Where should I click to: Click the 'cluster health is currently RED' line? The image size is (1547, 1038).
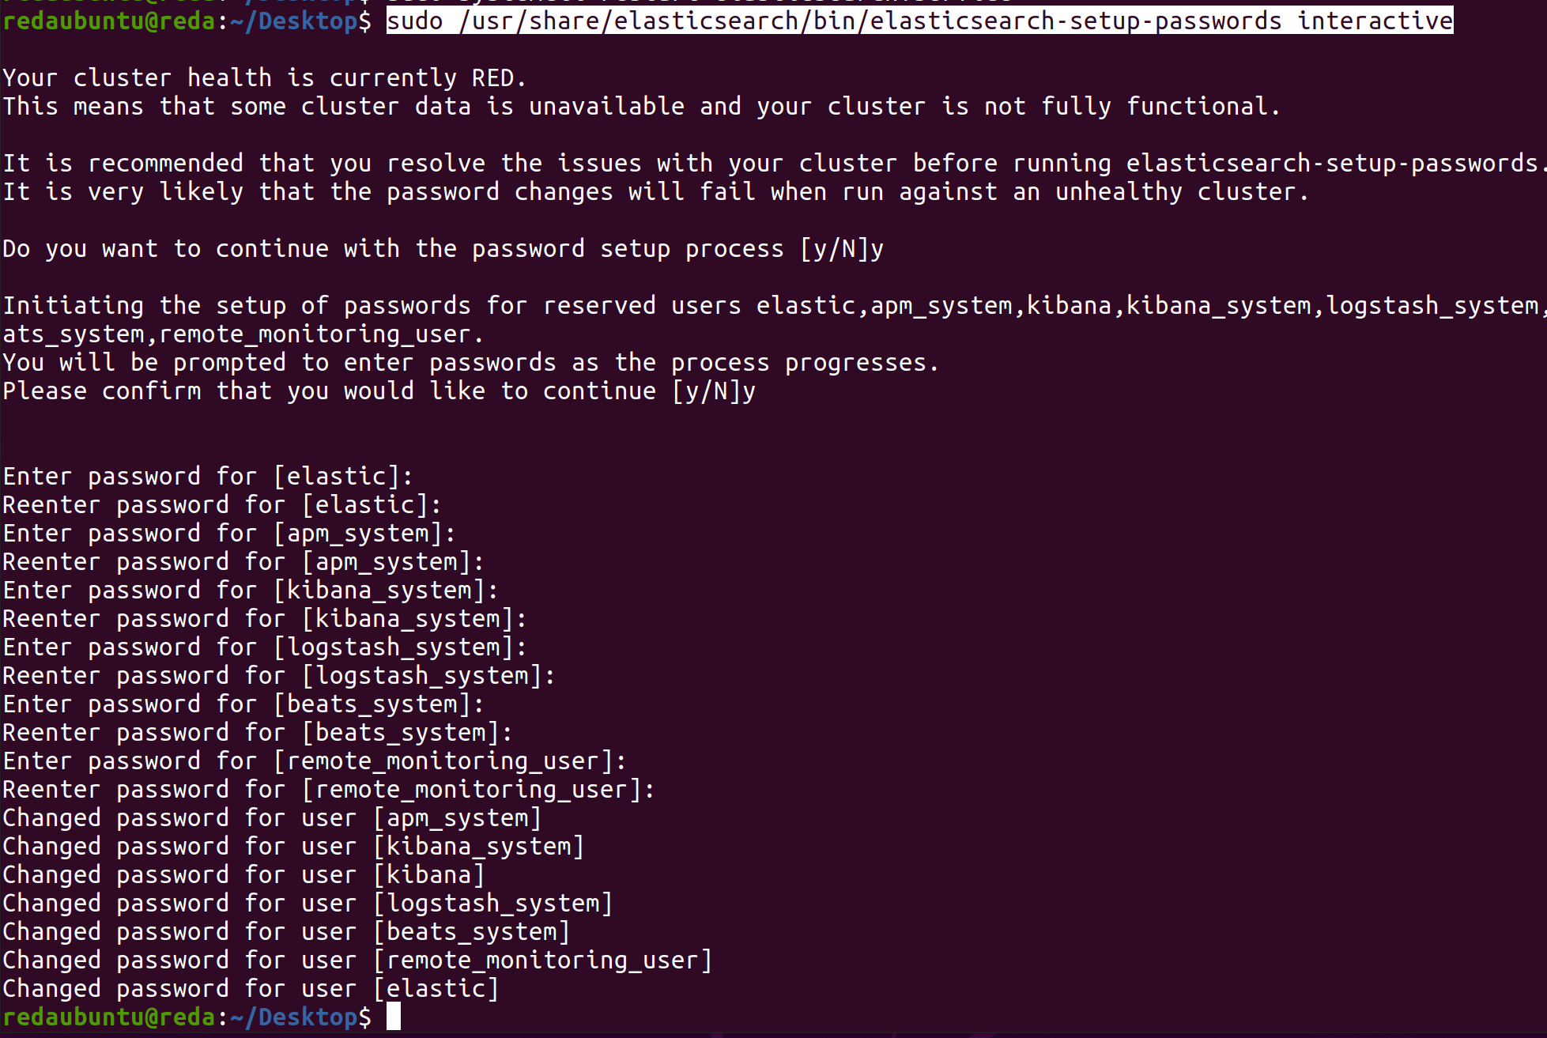(264, 78)
